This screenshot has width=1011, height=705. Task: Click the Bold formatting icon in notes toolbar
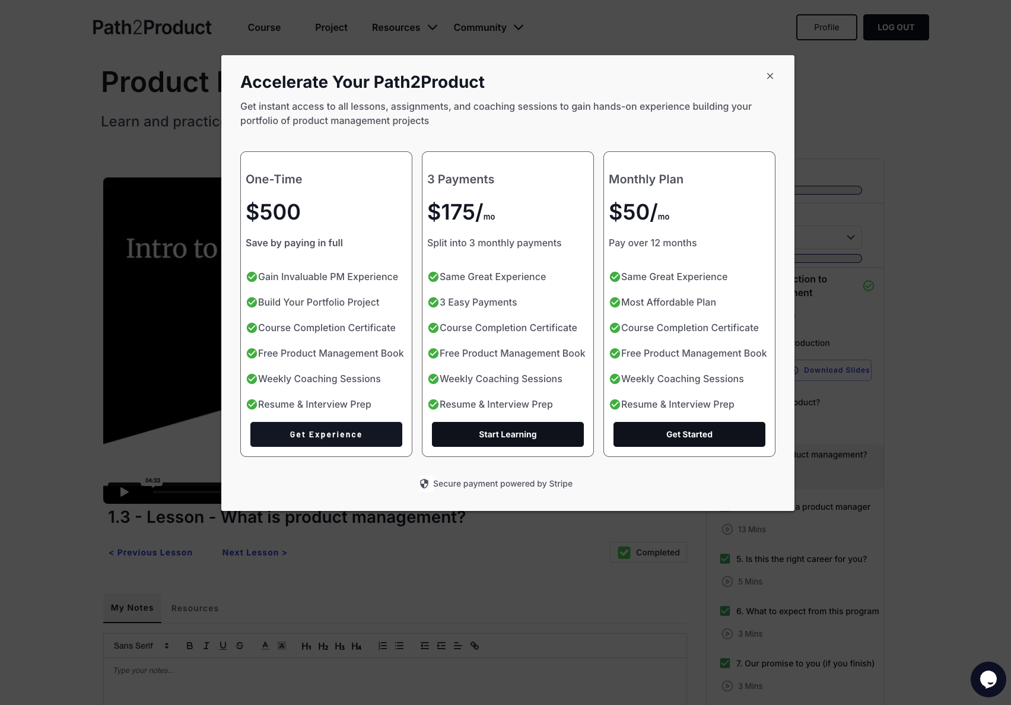pos(189,646)
